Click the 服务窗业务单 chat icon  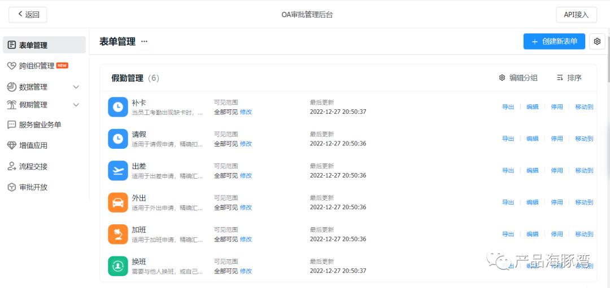pyautogui.click(x=12, y=125)
